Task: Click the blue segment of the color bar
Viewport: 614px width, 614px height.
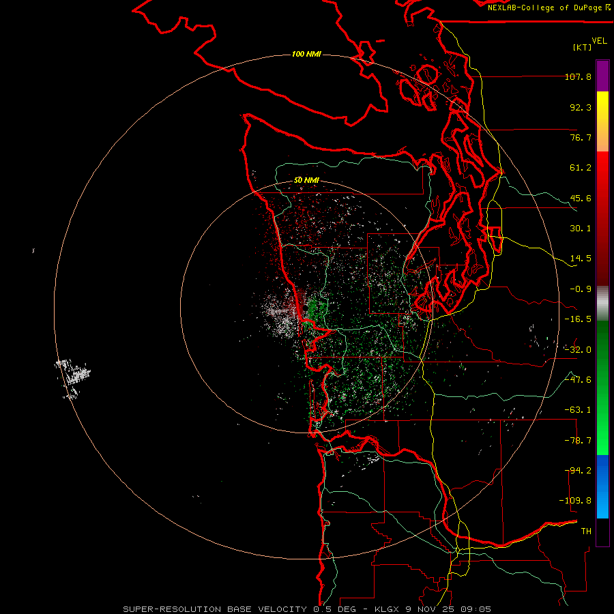Action: pos(602,486)
